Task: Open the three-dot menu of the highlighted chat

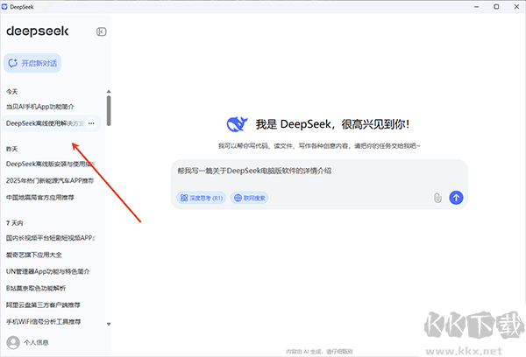Action: [91, 123]
